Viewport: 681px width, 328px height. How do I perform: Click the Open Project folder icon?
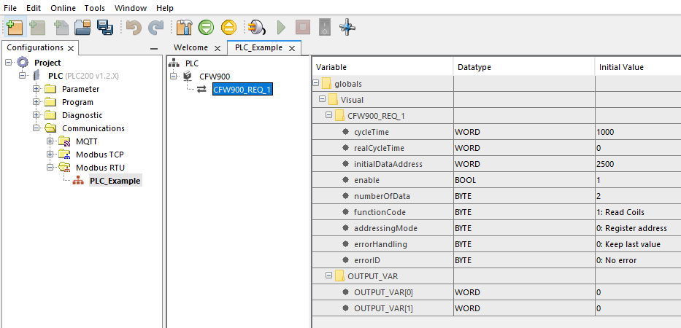(x=82, y=28)
